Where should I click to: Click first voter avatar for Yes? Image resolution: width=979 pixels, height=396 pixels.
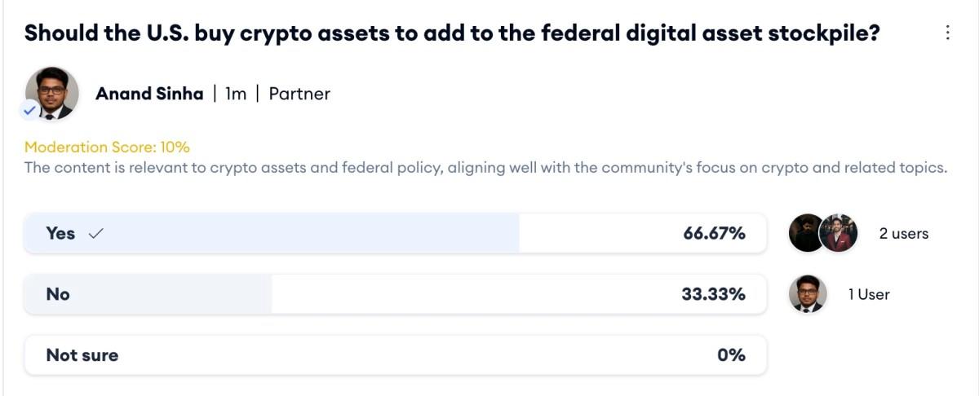pyautogui.click(x=807, y=233)
